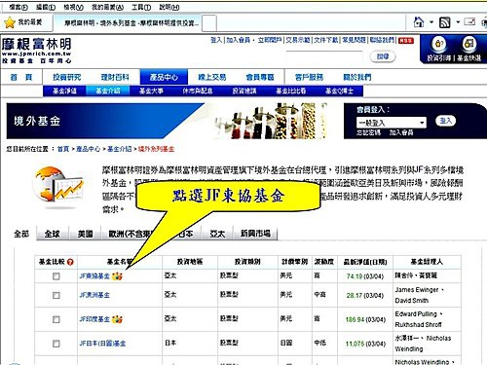The width and height of the screenshot is (487, 365).
Task: Click 基金介紹 in the breadcrumb
Action: pos(119,149)
